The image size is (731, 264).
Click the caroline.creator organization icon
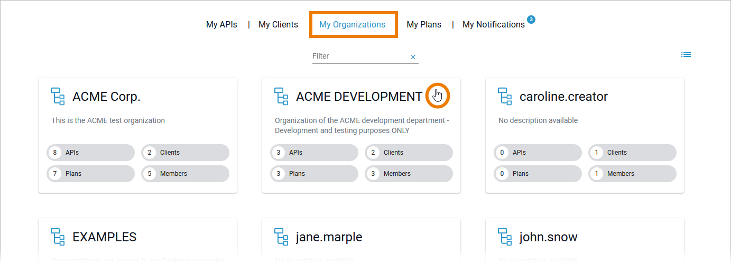point(505,97)
